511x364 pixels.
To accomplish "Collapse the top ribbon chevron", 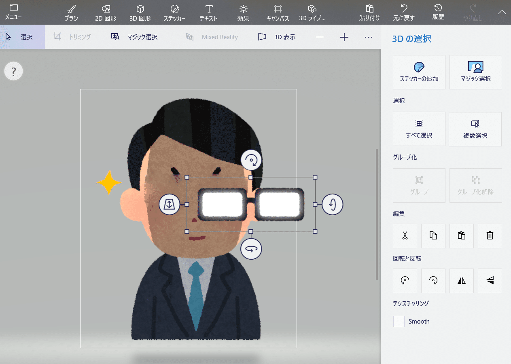I will [x=502, y=12].
